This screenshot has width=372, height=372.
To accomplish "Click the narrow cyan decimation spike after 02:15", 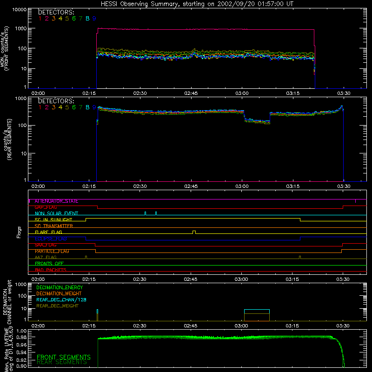I will 97,312.
